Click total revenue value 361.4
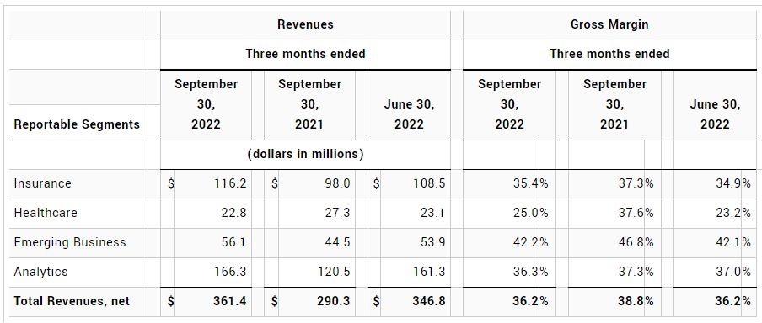 tap(229, 301)
